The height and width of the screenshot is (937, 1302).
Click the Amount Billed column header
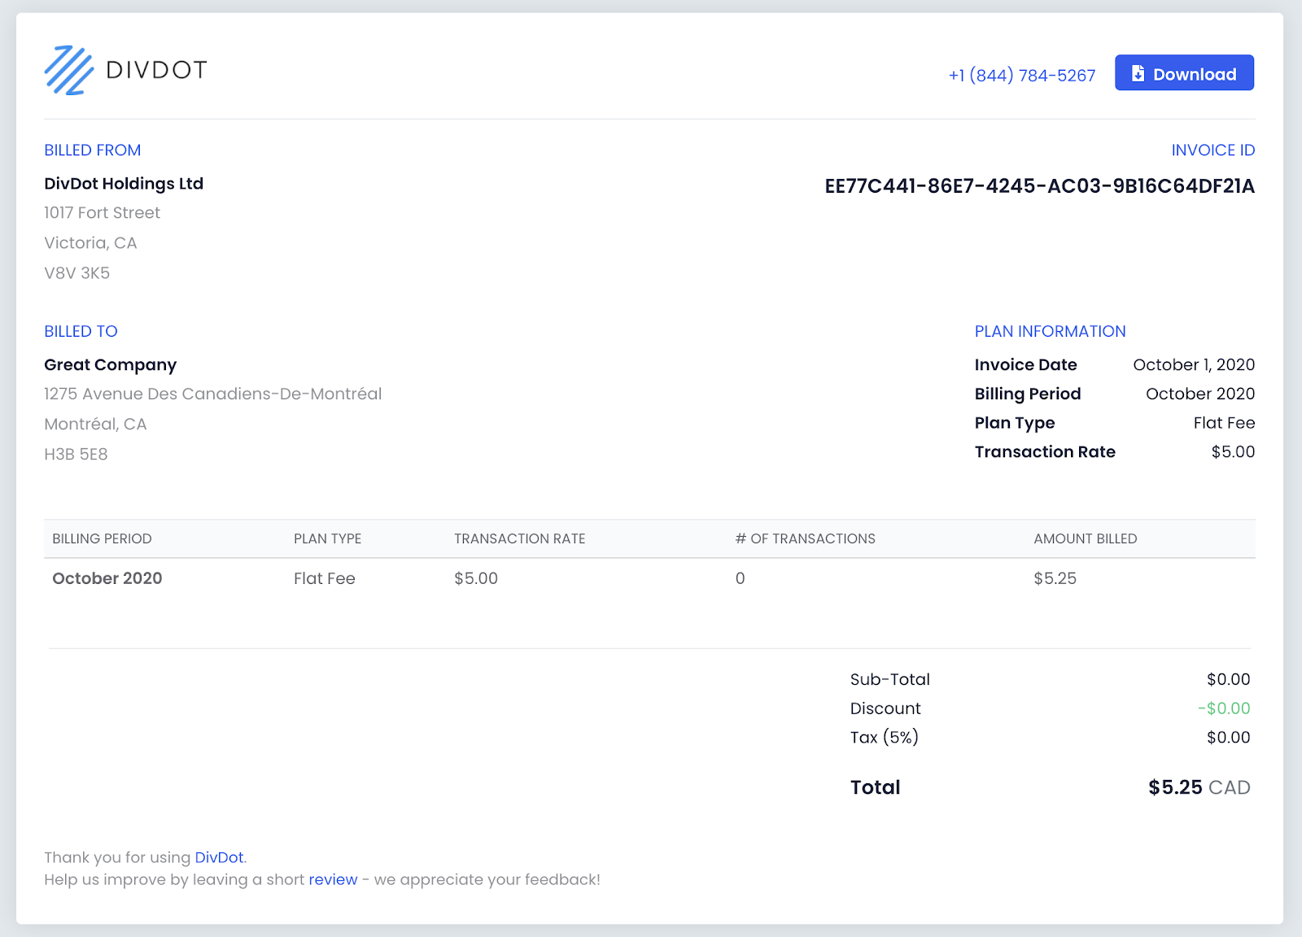pyautogui.click(x=1085, y=538)
